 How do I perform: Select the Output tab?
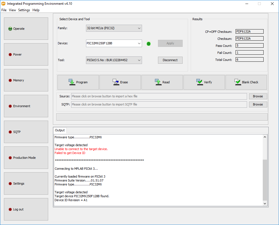[60, 130]
